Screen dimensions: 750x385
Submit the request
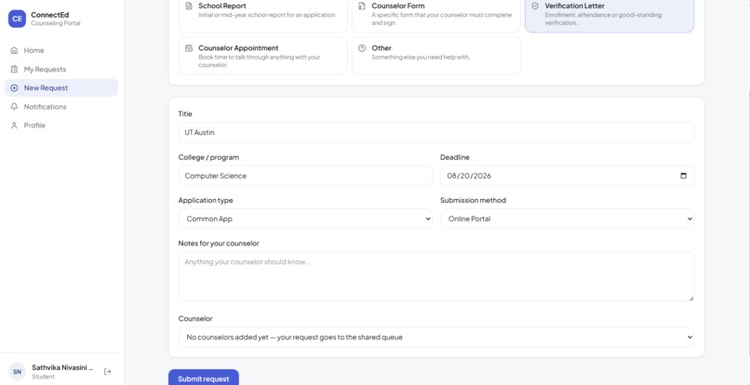click(x=203, y=378)
